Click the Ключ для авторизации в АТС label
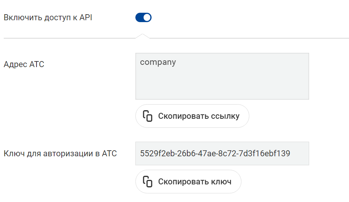349x202 pixels. [60, 153]
